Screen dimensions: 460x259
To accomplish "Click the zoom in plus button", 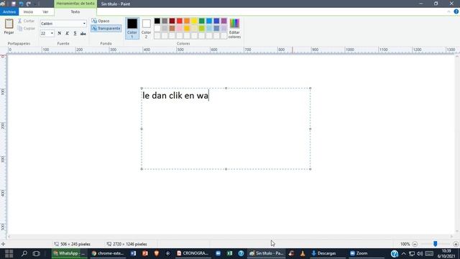I will (456, 244).
